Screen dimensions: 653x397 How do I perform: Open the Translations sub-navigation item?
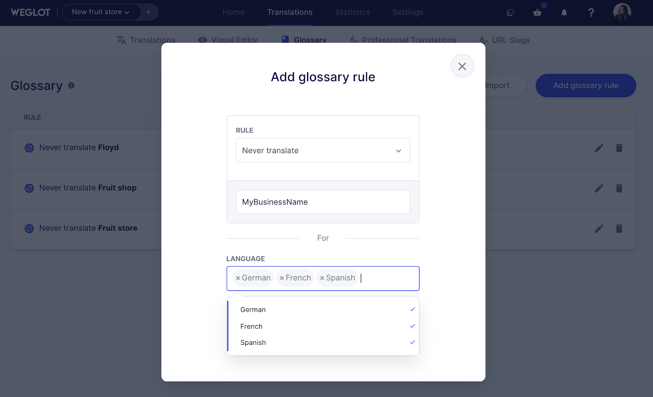point(146,40)
